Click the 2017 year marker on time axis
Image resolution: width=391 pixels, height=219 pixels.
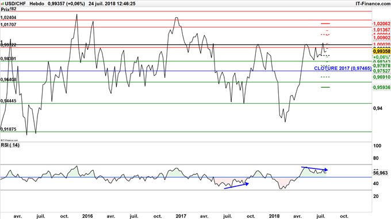pyautogui.click(x=181, y=216)
